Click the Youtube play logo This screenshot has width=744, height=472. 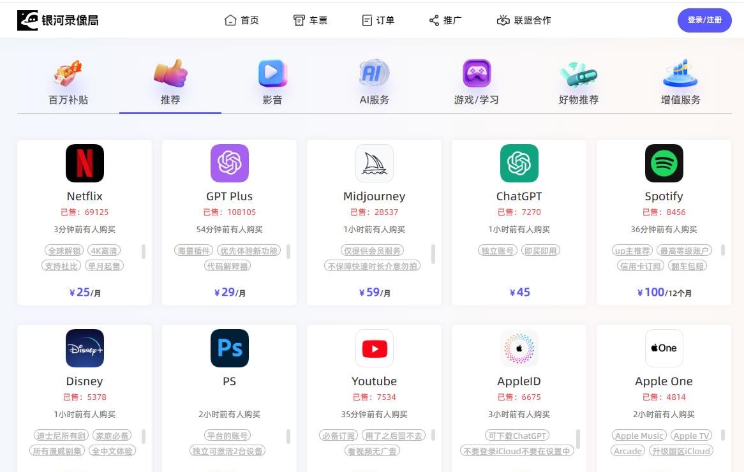(375, 348)
